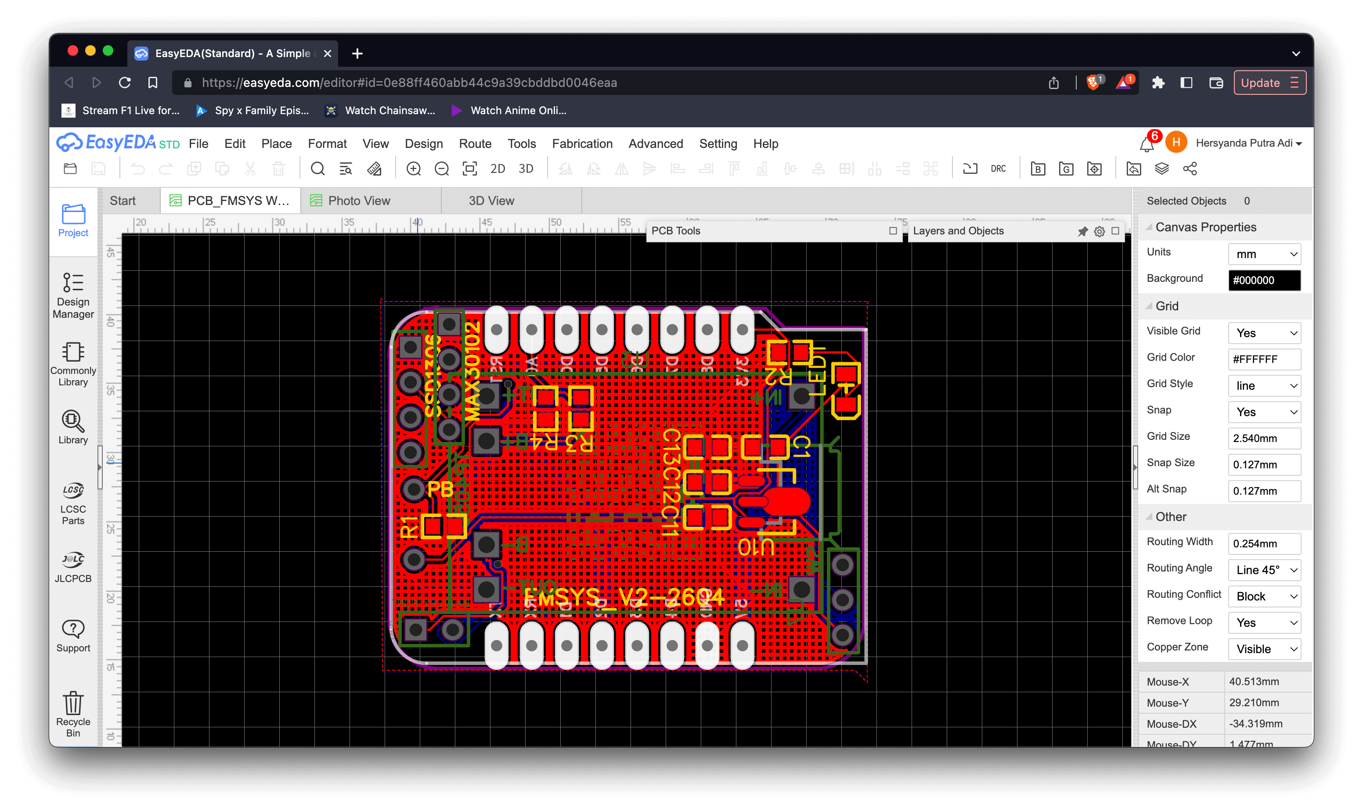Click the zoom in magnifier icon
Viewport: 1363px width, 812px height.
pos(413,169)
